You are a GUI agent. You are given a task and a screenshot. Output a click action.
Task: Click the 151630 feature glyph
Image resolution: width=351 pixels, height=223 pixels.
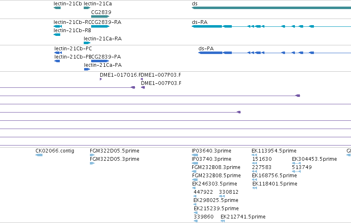[x=254, y=163]
